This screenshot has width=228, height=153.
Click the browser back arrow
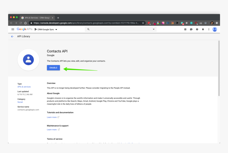click(11, 23)
